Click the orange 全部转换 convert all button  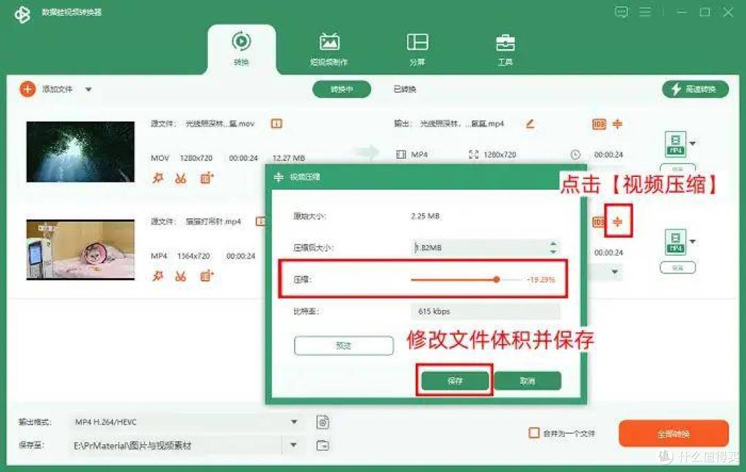coord(673,433)
